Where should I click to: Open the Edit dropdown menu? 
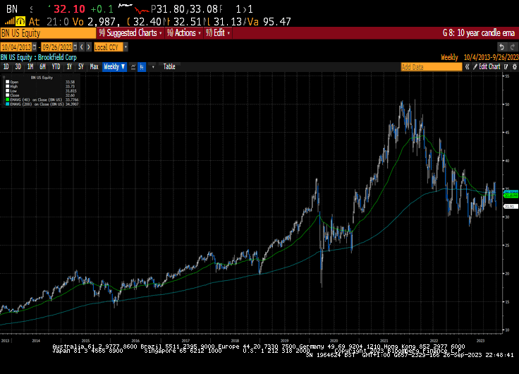(x=218, y=32)
